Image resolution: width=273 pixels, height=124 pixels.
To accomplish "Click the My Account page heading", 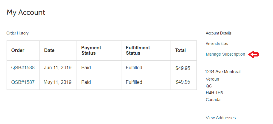I will (x=26, y=13).
